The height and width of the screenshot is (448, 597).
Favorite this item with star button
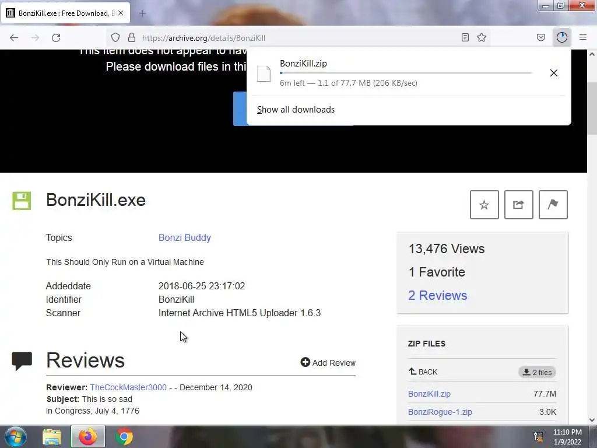484,205
